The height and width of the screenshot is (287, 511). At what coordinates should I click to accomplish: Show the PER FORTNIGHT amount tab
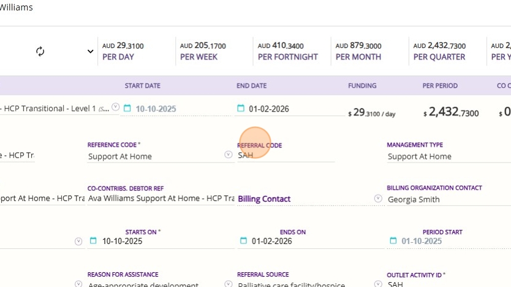pos(288,52)
